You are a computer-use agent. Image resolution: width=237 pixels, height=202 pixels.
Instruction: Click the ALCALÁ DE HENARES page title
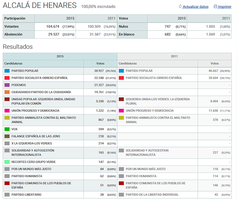click(x=40, y=5)
